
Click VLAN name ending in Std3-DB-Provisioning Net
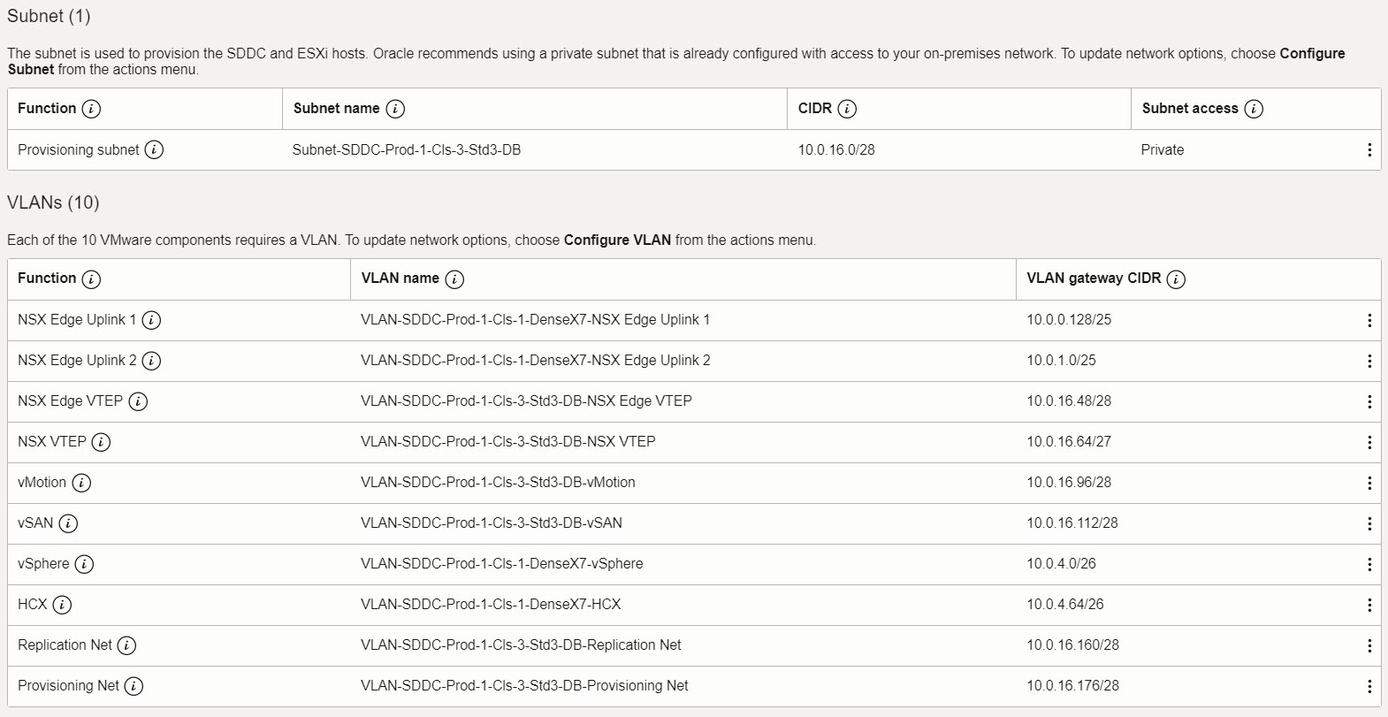[524, 685]
